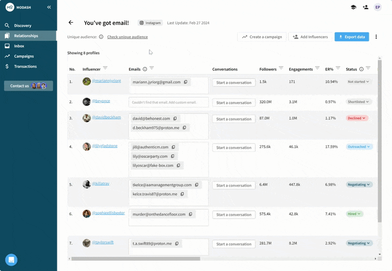392x271 pixels.
Task: Copy david@behonest.com email
Action: point(175,119)
